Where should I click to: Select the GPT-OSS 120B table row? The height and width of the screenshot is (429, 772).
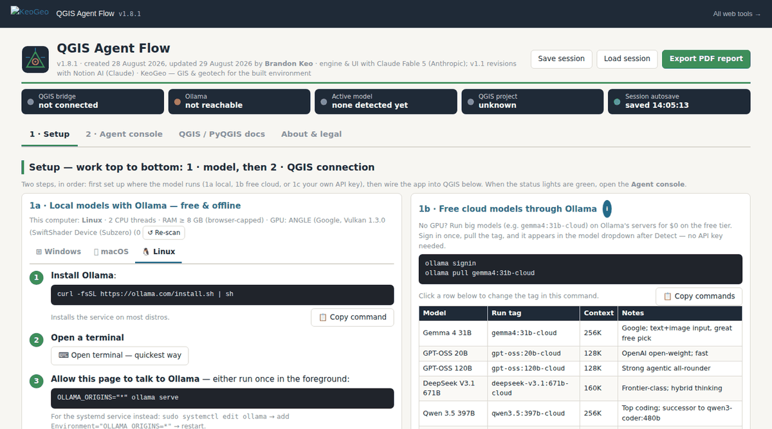[x=580, y=369]
